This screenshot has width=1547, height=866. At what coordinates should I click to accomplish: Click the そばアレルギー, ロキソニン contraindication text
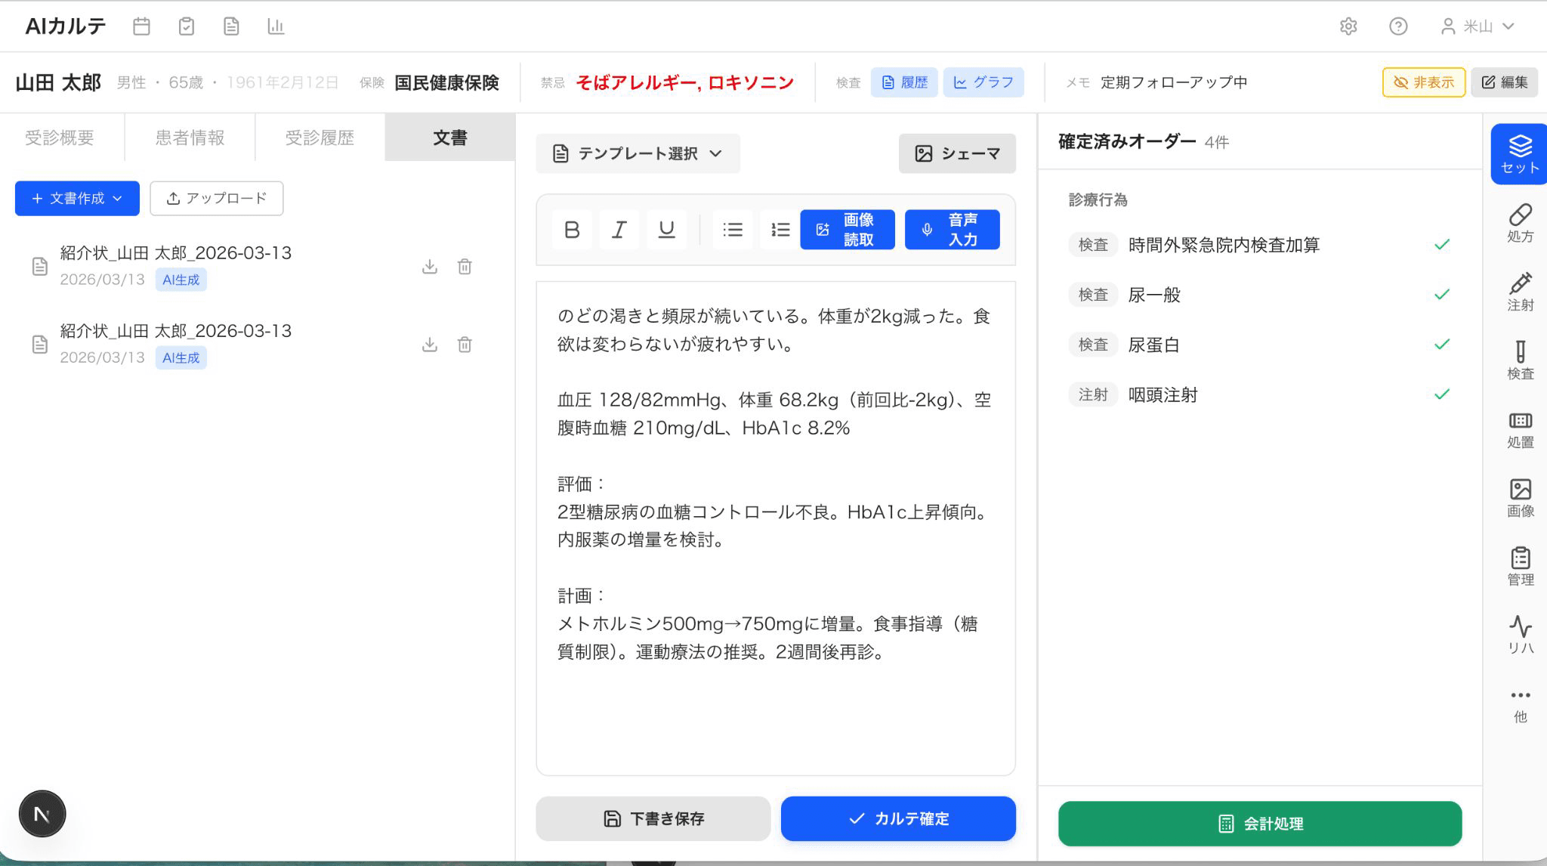pyautogui.click(x=684, y=82)
